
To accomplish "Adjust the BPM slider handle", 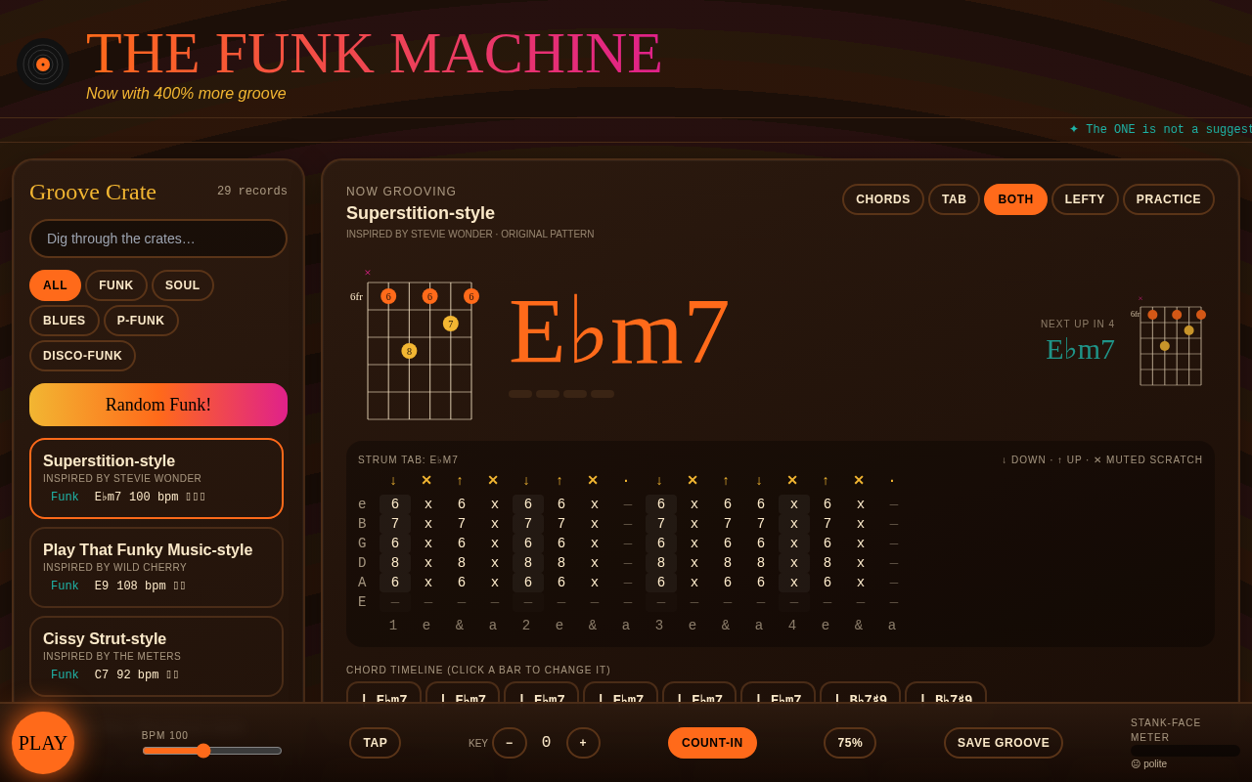I will click(203, 751).
